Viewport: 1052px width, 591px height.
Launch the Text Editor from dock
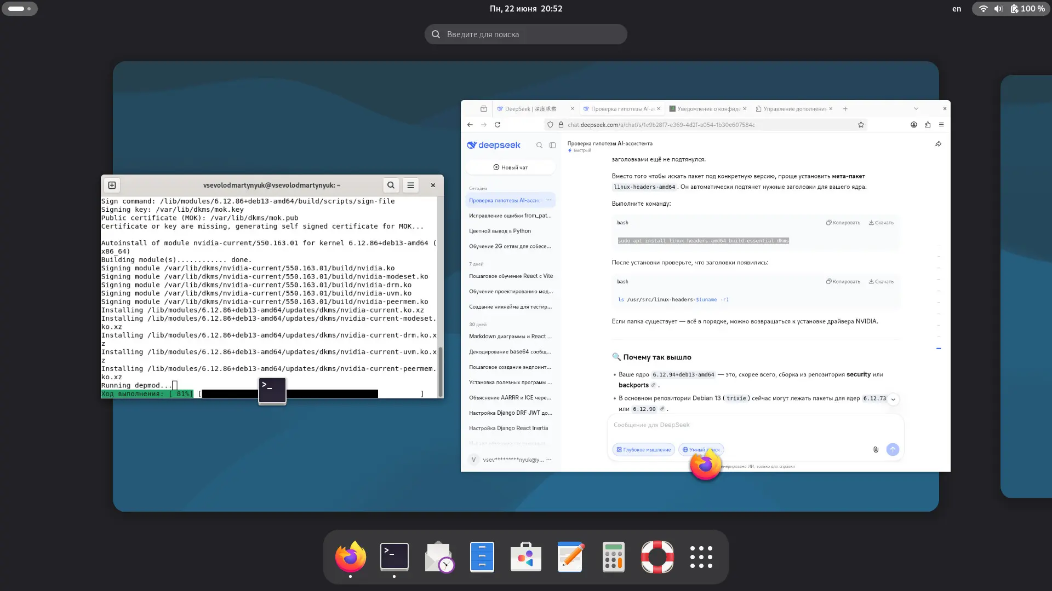click(570, 557)
